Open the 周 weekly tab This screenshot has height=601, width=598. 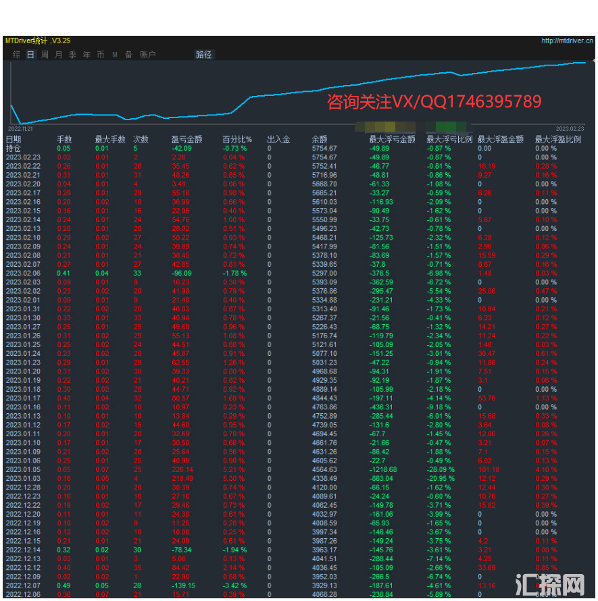[45, 55]
